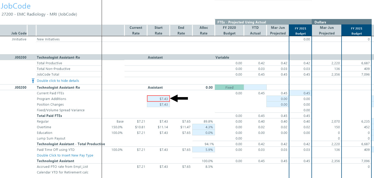Open the Fixed dropdown cell
Image resolution: width=374 pixels, height=178 pixels.
click(x=229, y=88)
